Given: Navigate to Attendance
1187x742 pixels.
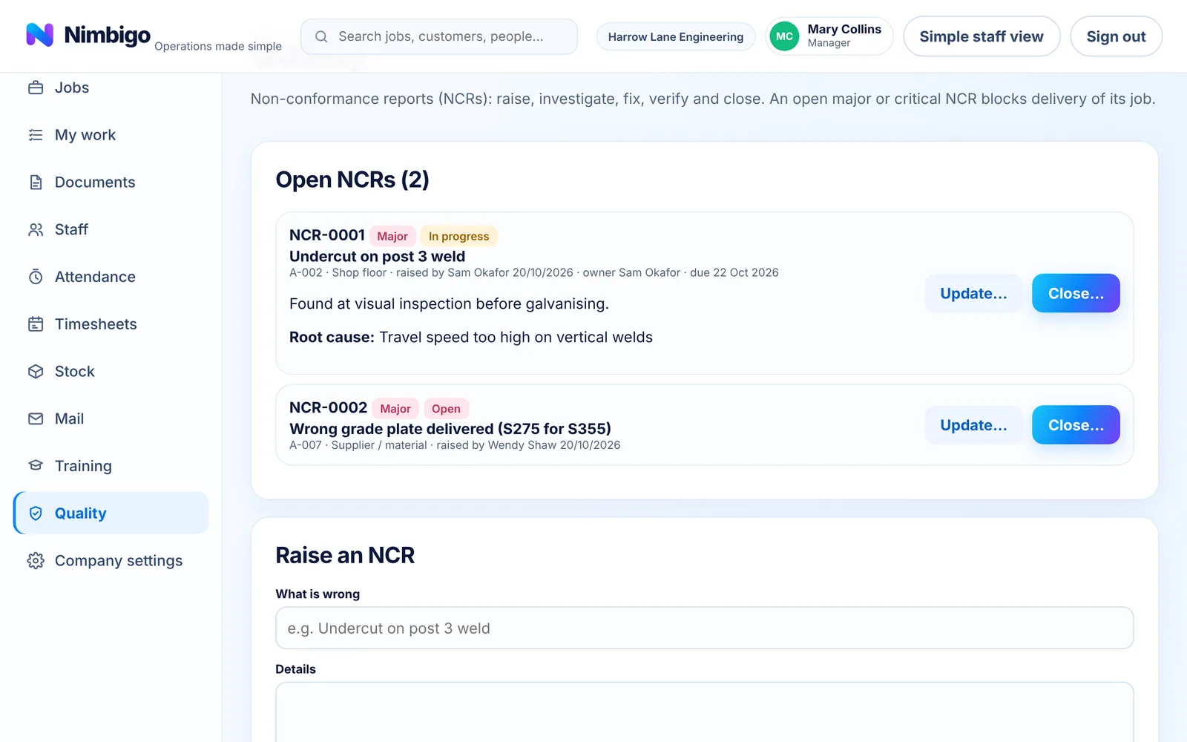Looking at the screenshot, I should [111, 277].
